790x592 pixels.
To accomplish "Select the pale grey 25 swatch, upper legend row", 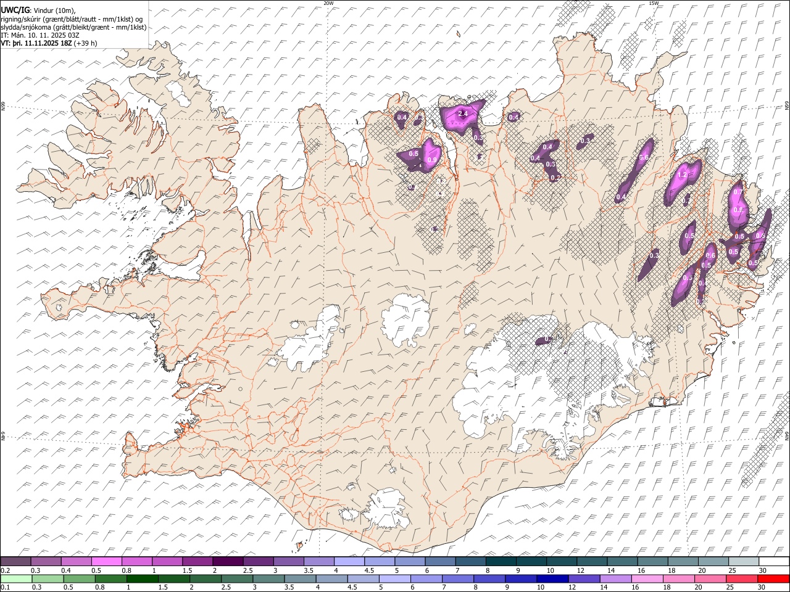I will tap(744, 561).
